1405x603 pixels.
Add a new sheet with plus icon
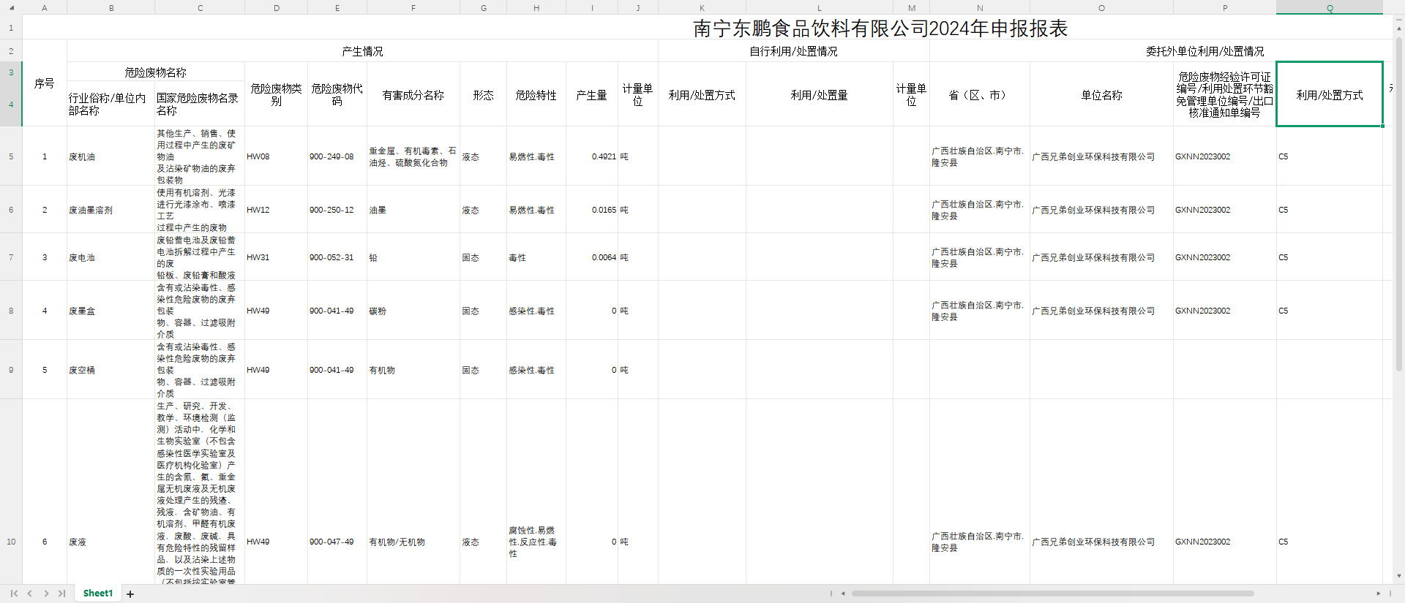coord(130,594)
